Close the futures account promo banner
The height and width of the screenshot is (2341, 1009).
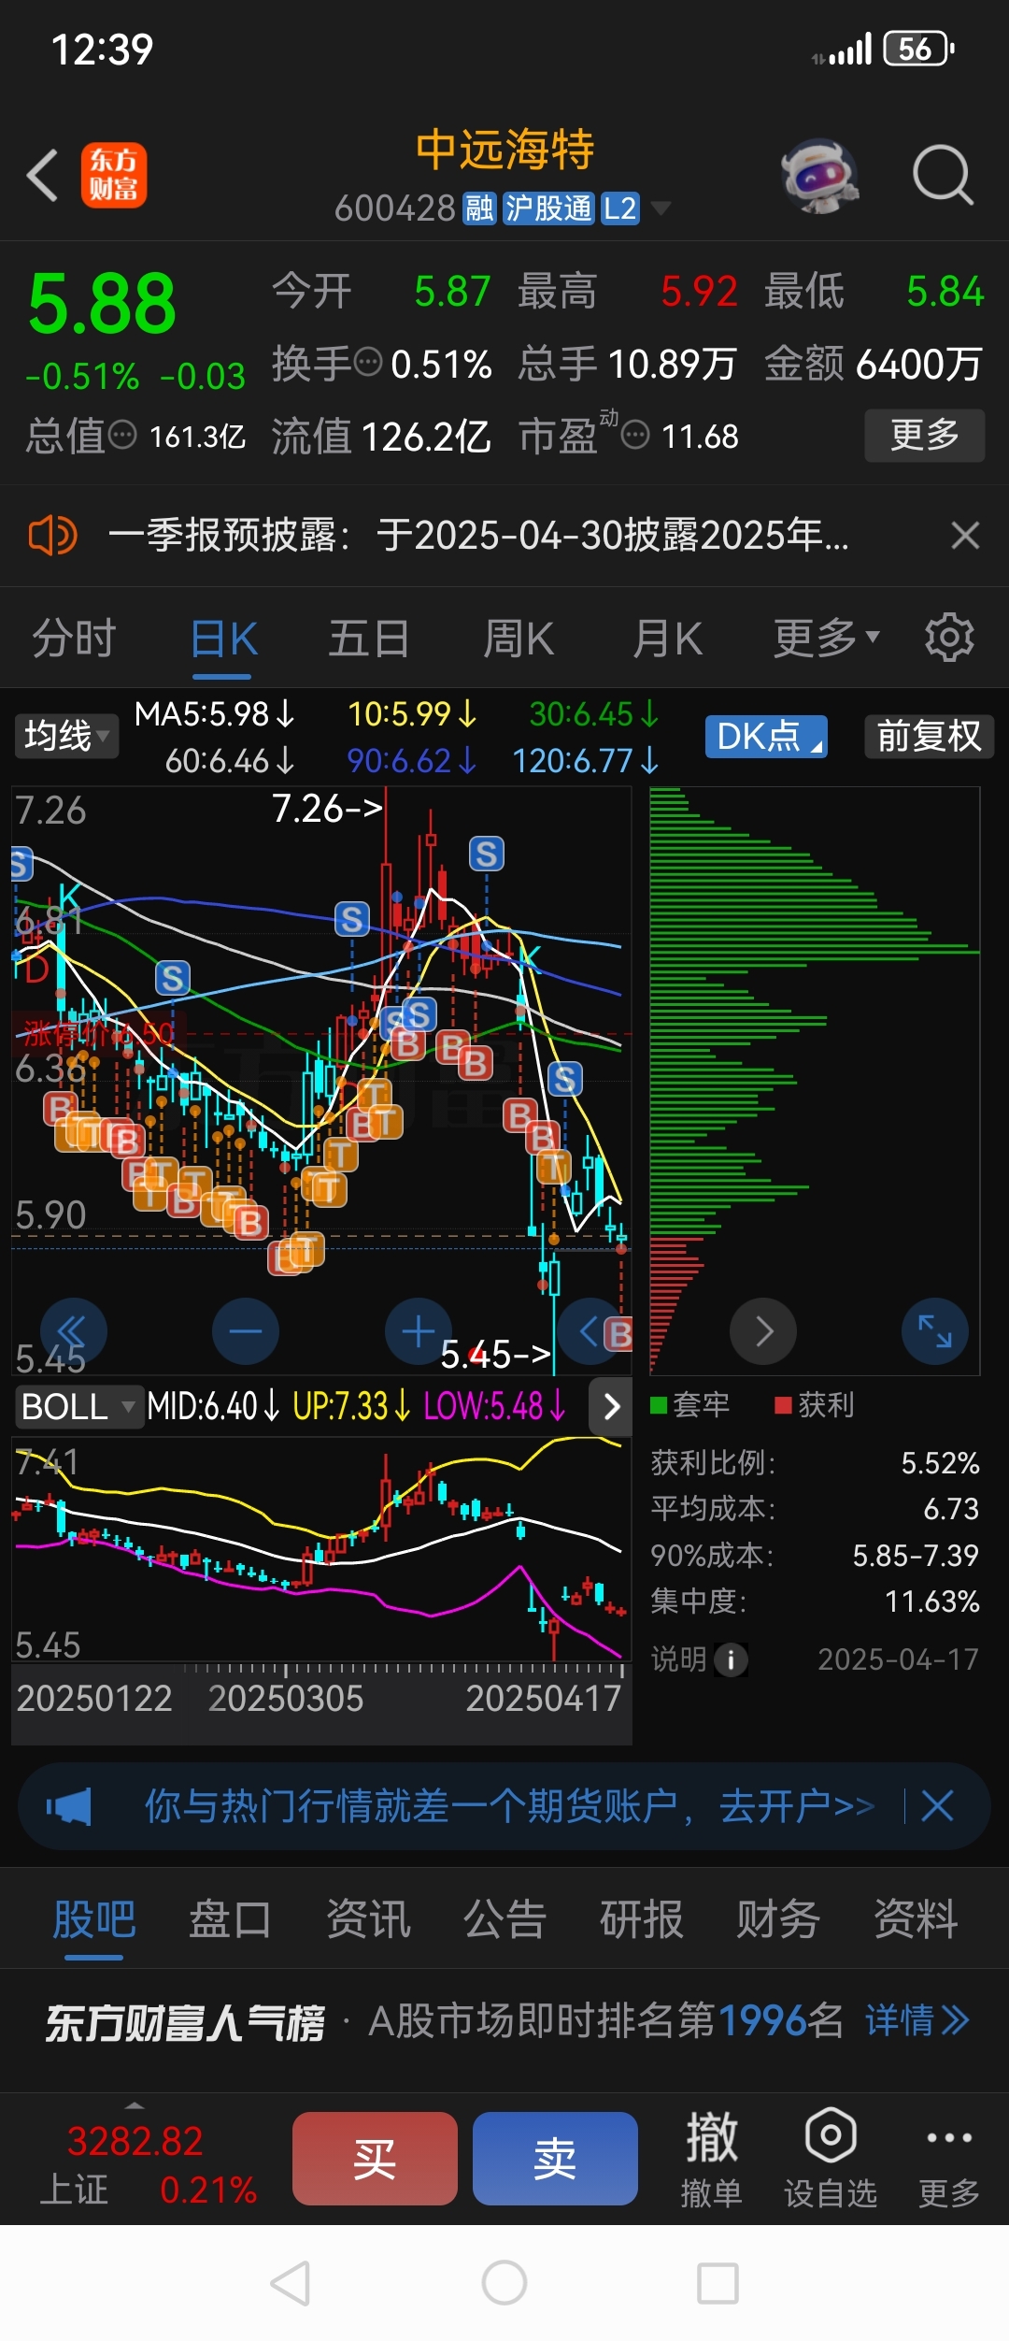click(x=937, y=1805)
